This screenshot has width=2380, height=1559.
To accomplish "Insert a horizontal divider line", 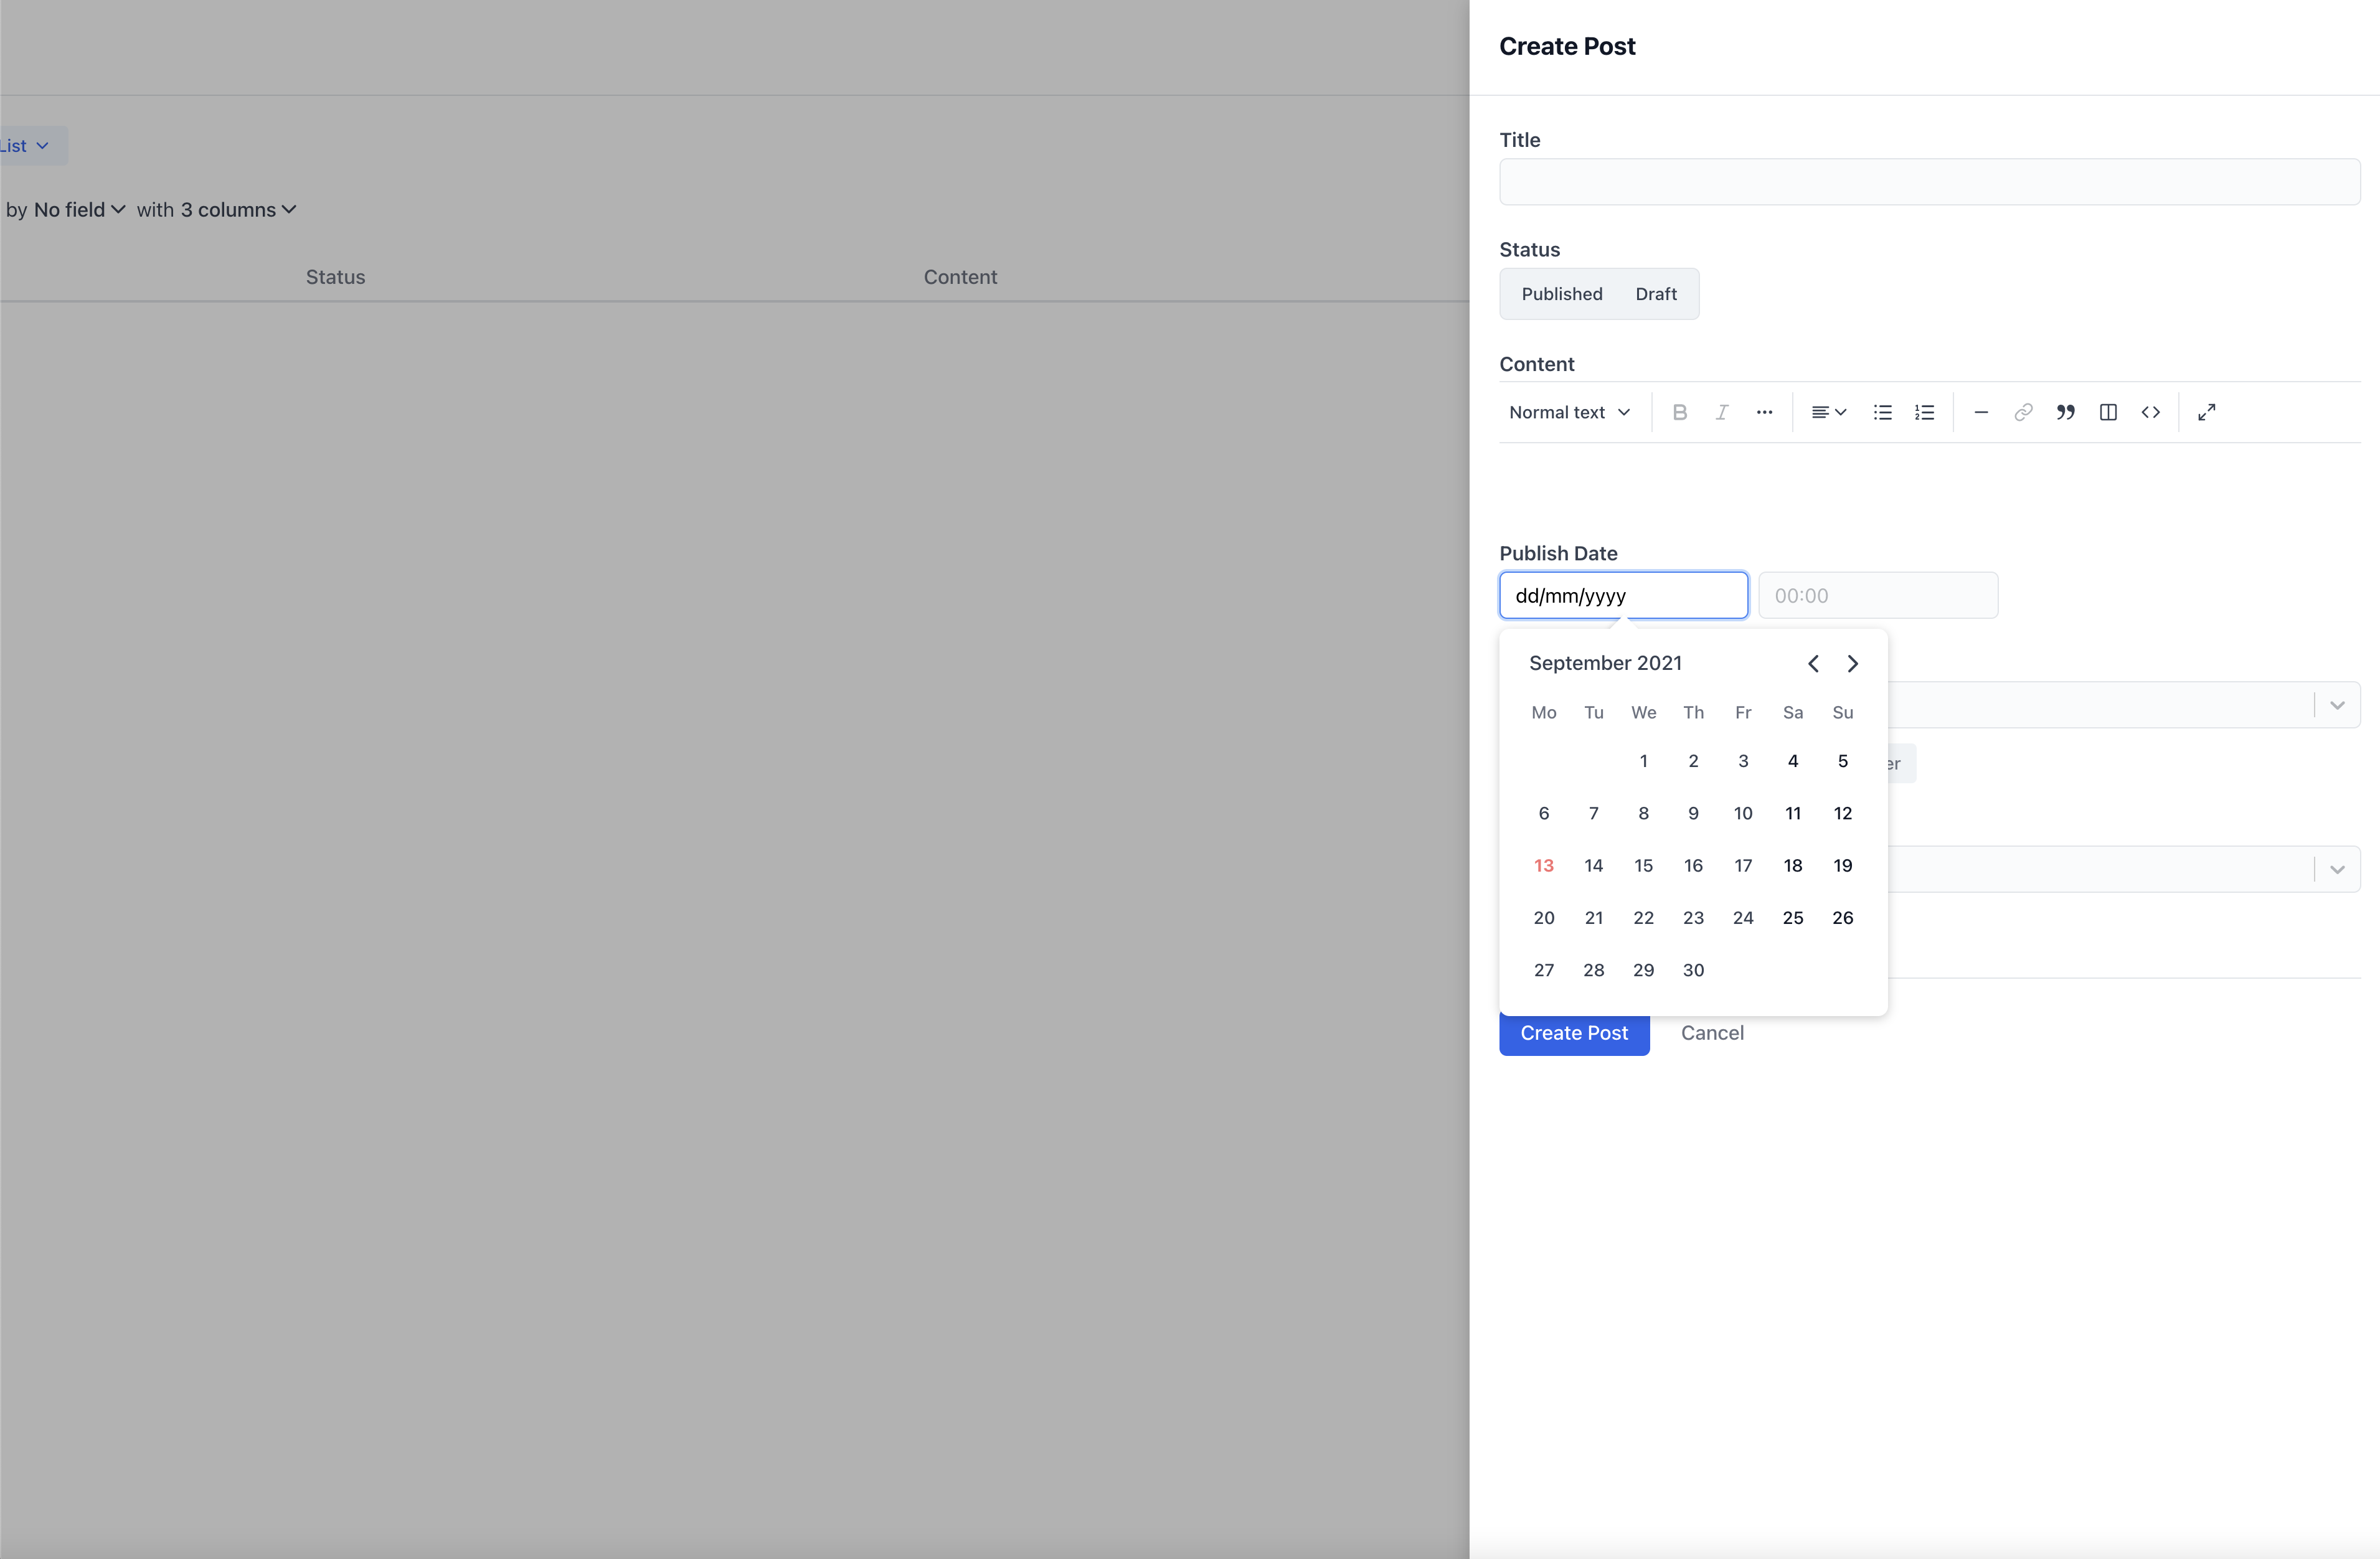I will tap(1981, 412).
